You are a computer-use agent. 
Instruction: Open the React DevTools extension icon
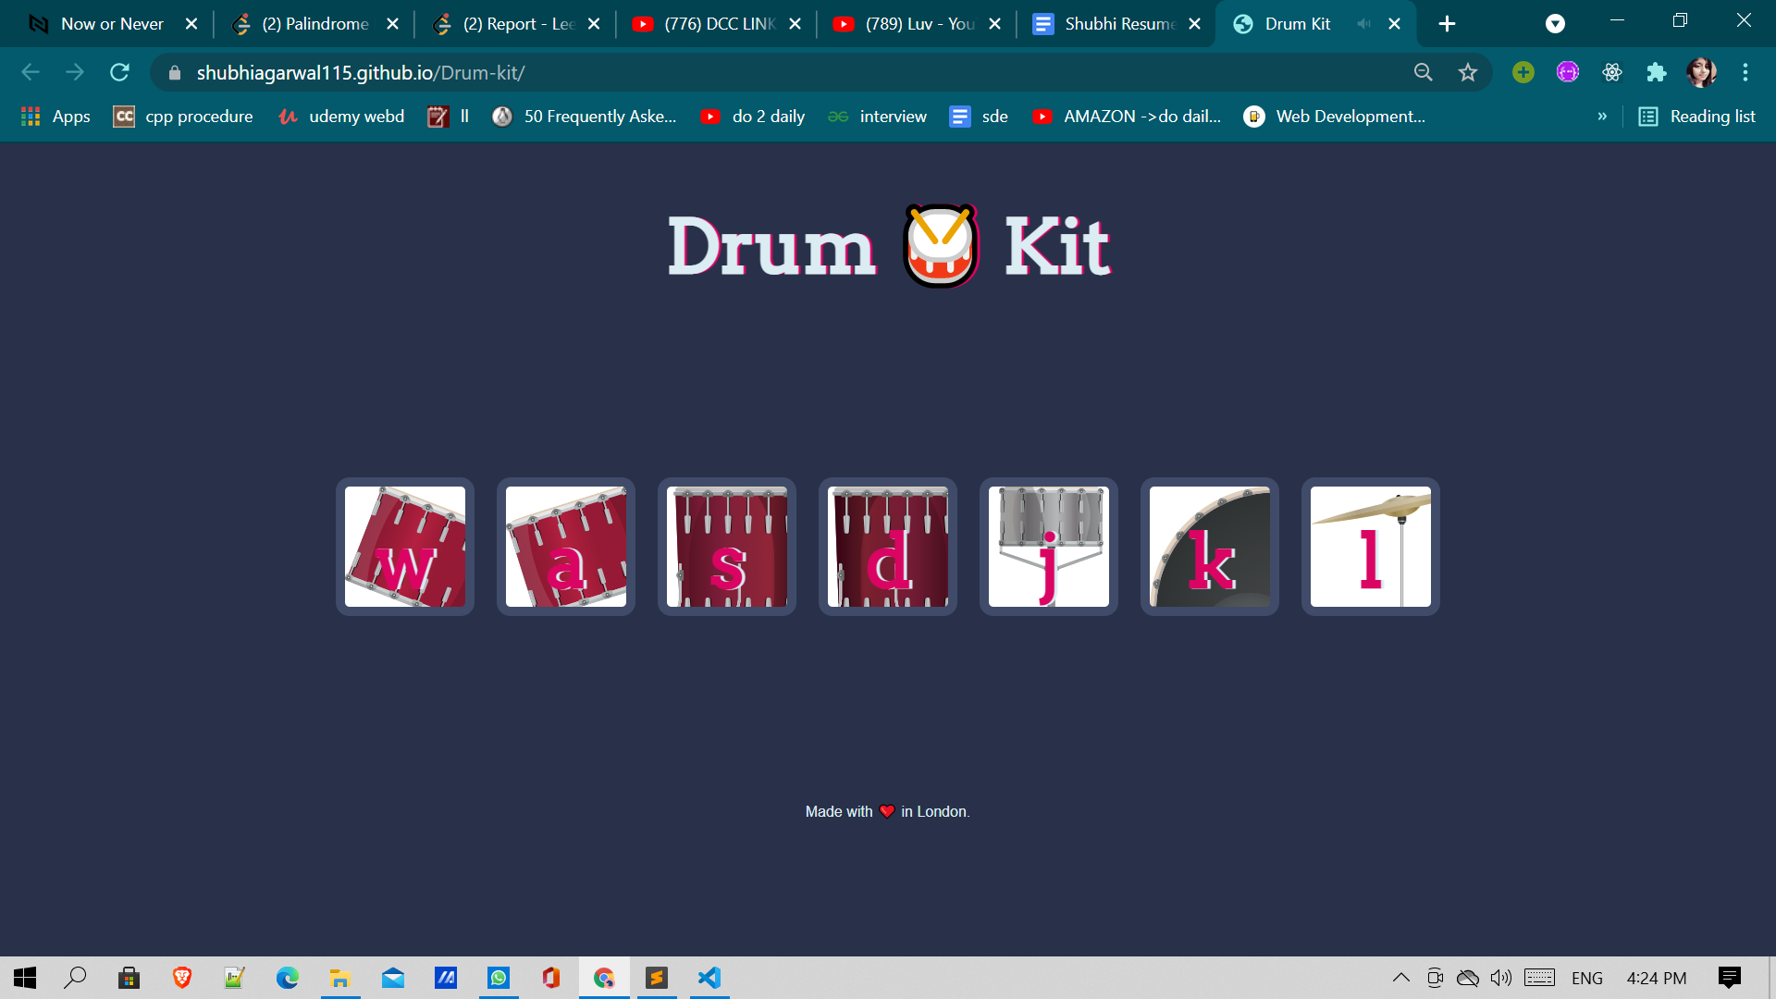tap(1612, 72)
